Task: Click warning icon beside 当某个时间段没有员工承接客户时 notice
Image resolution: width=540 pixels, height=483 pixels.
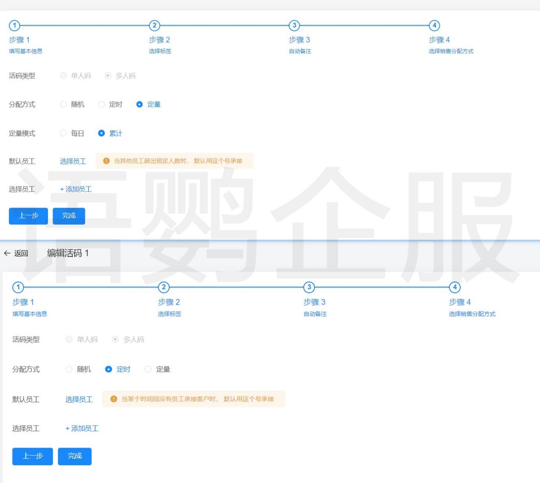Action: 114,399
